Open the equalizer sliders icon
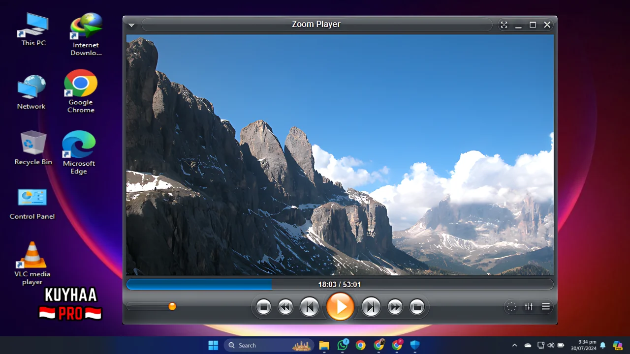 click(529, 307)
